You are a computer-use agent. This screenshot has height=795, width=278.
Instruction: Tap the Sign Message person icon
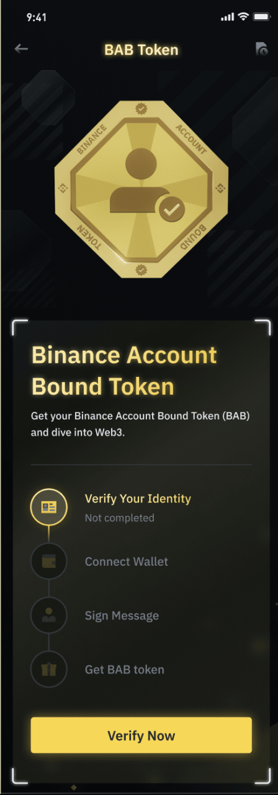coord(48,616)
